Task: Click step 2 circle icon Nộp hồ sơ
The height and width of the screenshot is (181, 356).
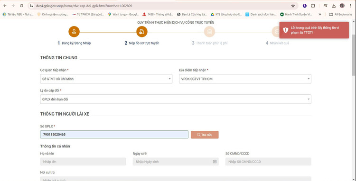Action: (142, 32)
